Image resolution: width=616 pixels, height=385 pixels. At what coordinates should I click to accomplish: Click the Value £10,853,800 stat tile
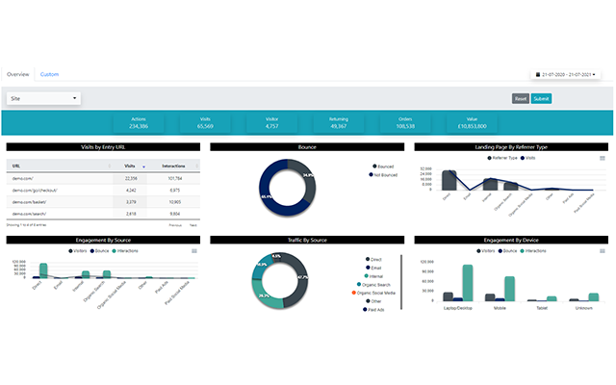coord(472,122)
